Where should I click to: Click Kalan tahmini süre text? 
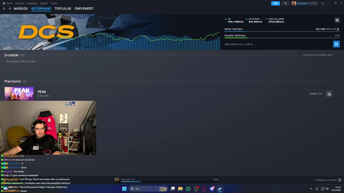[239, 44]
